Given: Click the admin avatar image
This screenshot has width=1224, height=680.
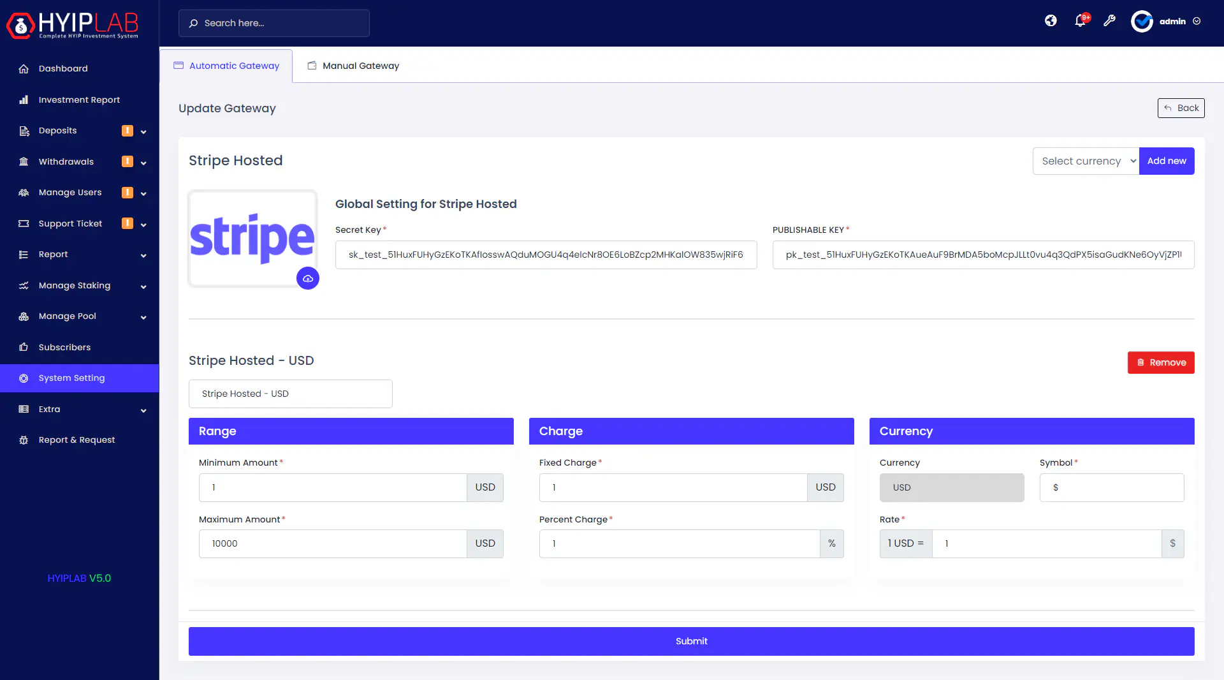Looking at the screenshot, I should [x=1142, y=21].
